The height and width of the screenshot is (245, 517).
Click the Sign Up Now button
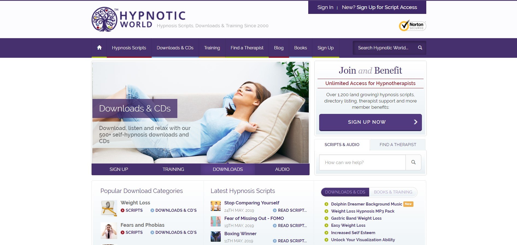(x=370, y=122)
